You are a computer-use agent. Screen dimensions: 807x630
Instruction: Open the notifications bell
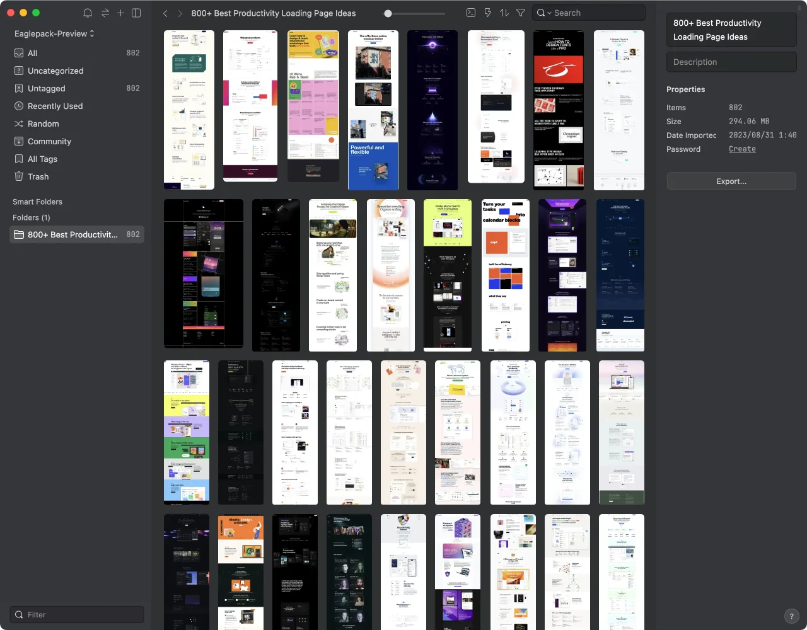tap(88, 13)
